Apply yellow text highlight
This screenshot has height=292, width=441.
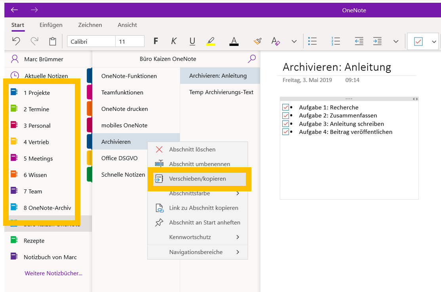(x=211, y=41)
